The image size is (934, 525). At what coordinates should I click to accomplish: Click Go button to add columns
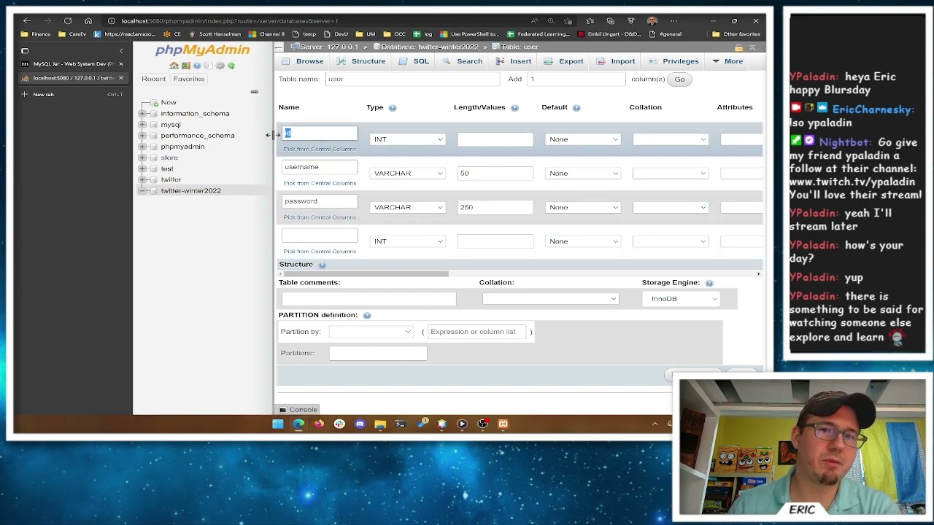(679, 79)
